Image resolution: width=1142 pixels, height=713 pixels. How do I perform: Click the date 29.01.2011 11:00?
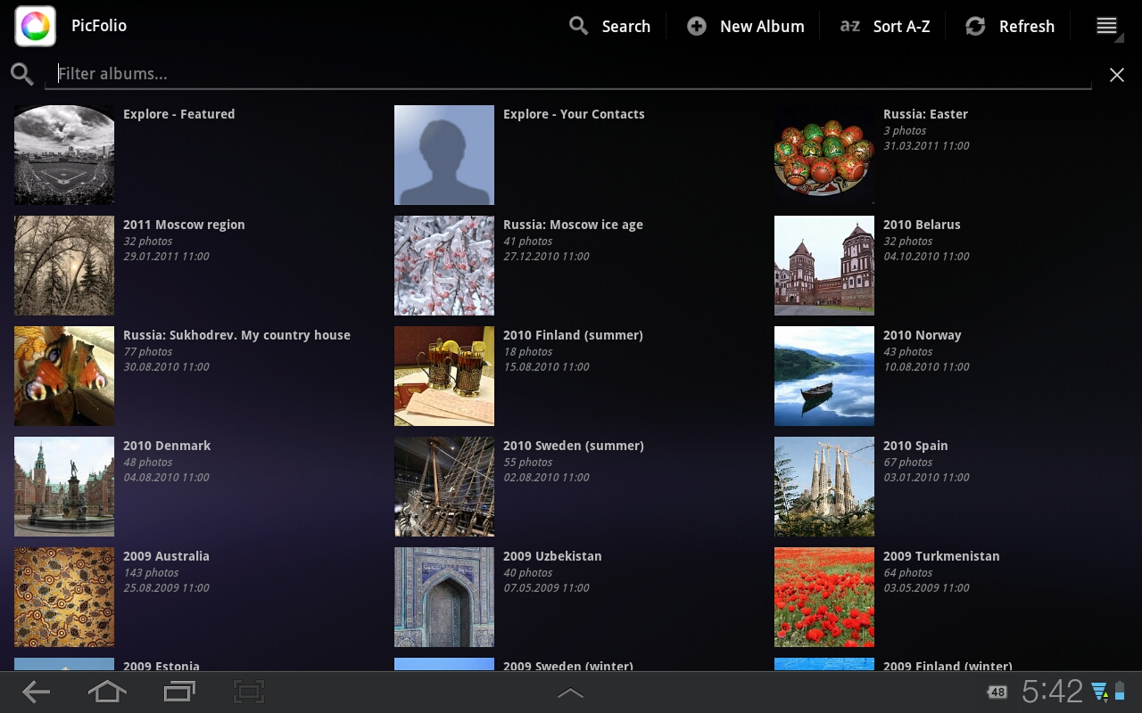click(166, 257)
